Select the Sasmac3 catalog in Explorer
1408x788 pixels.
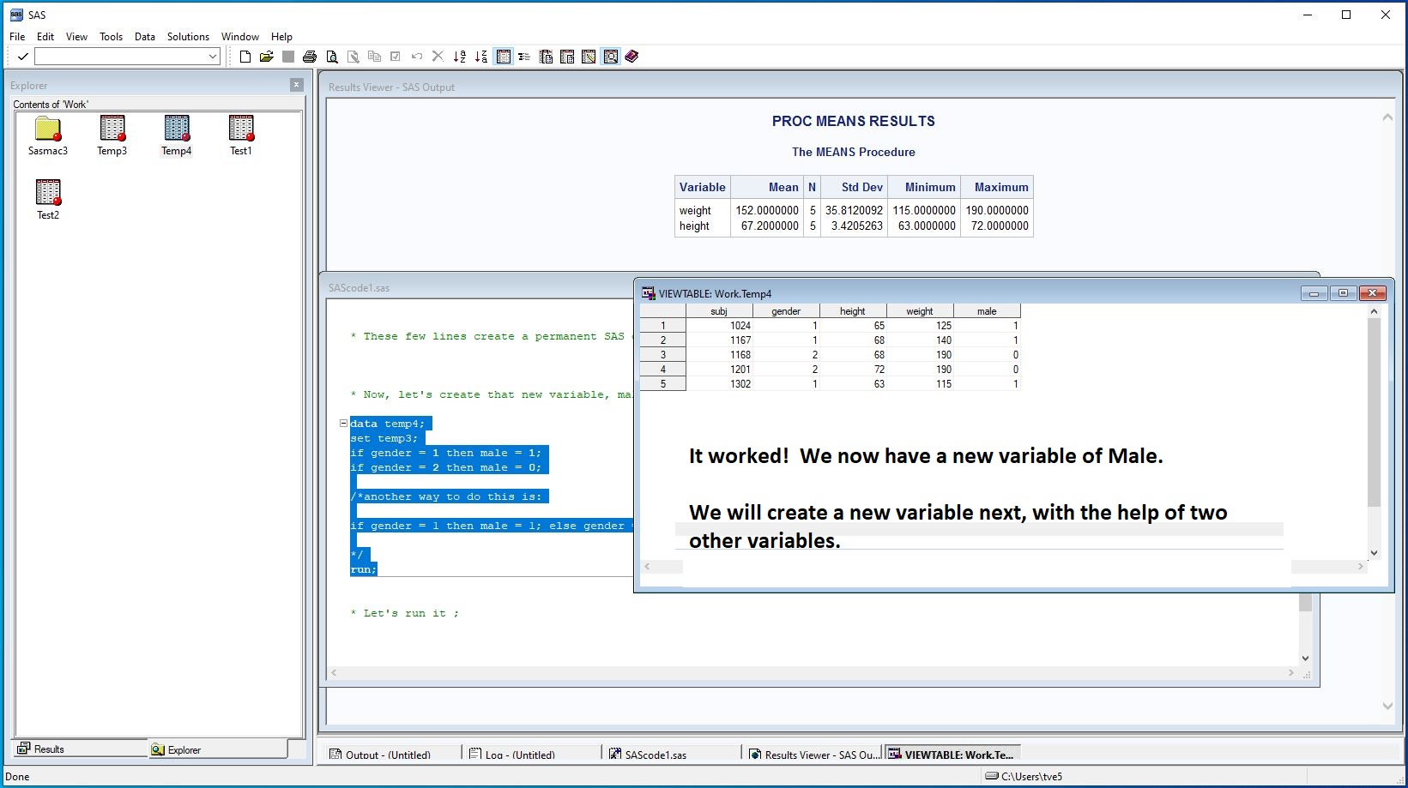pyautogui.click(x=48, y=135)
